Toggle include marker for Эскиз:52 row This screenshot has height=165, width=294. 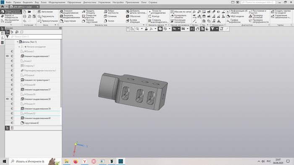click(12, 113)
